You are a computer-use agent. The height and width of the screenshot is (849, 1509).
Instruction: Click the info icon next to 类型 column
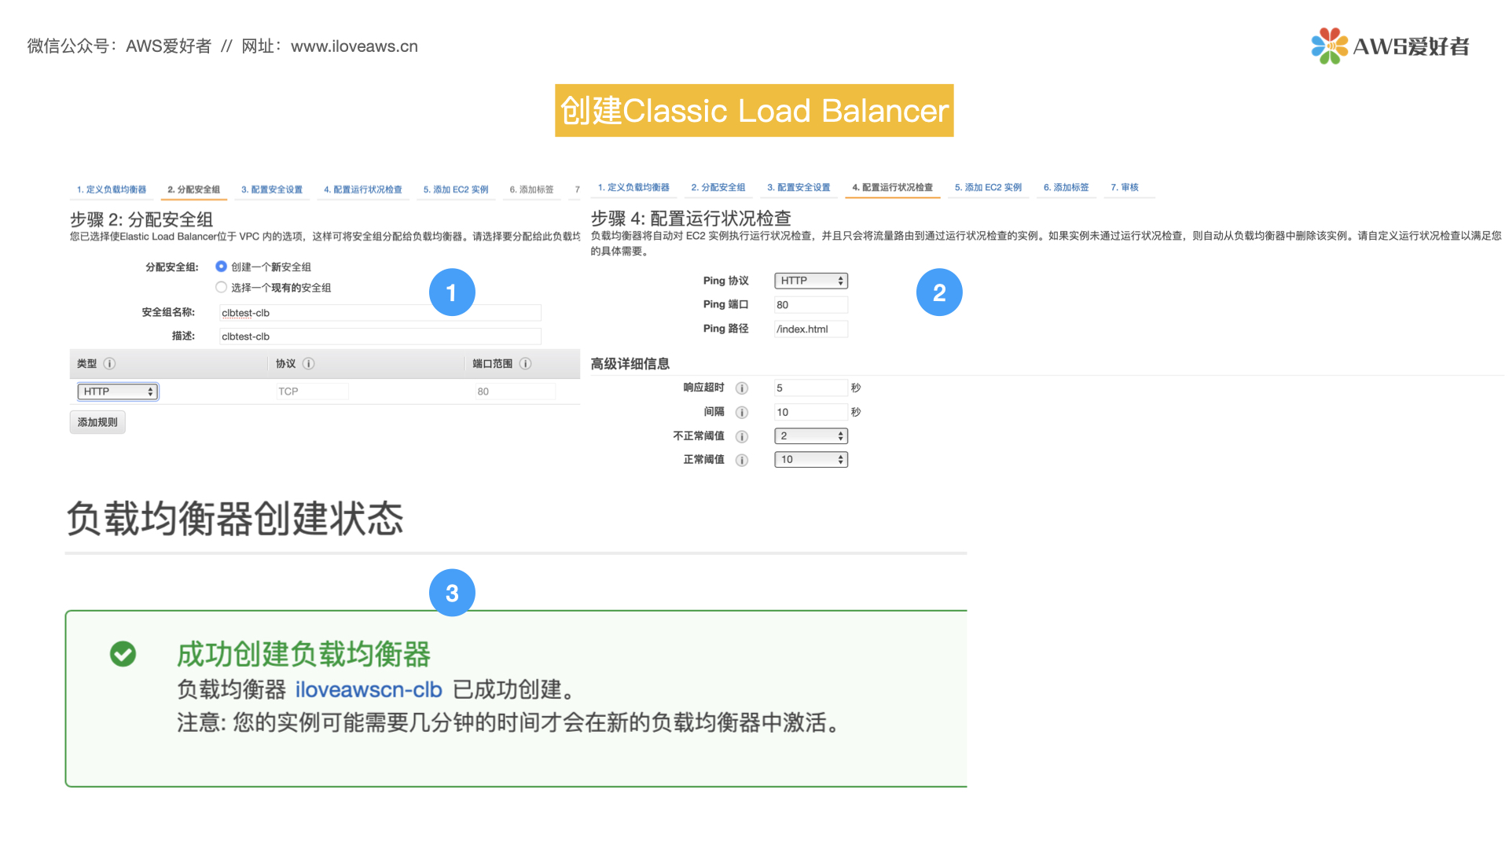pyautogui.click(x=109, y=363)
